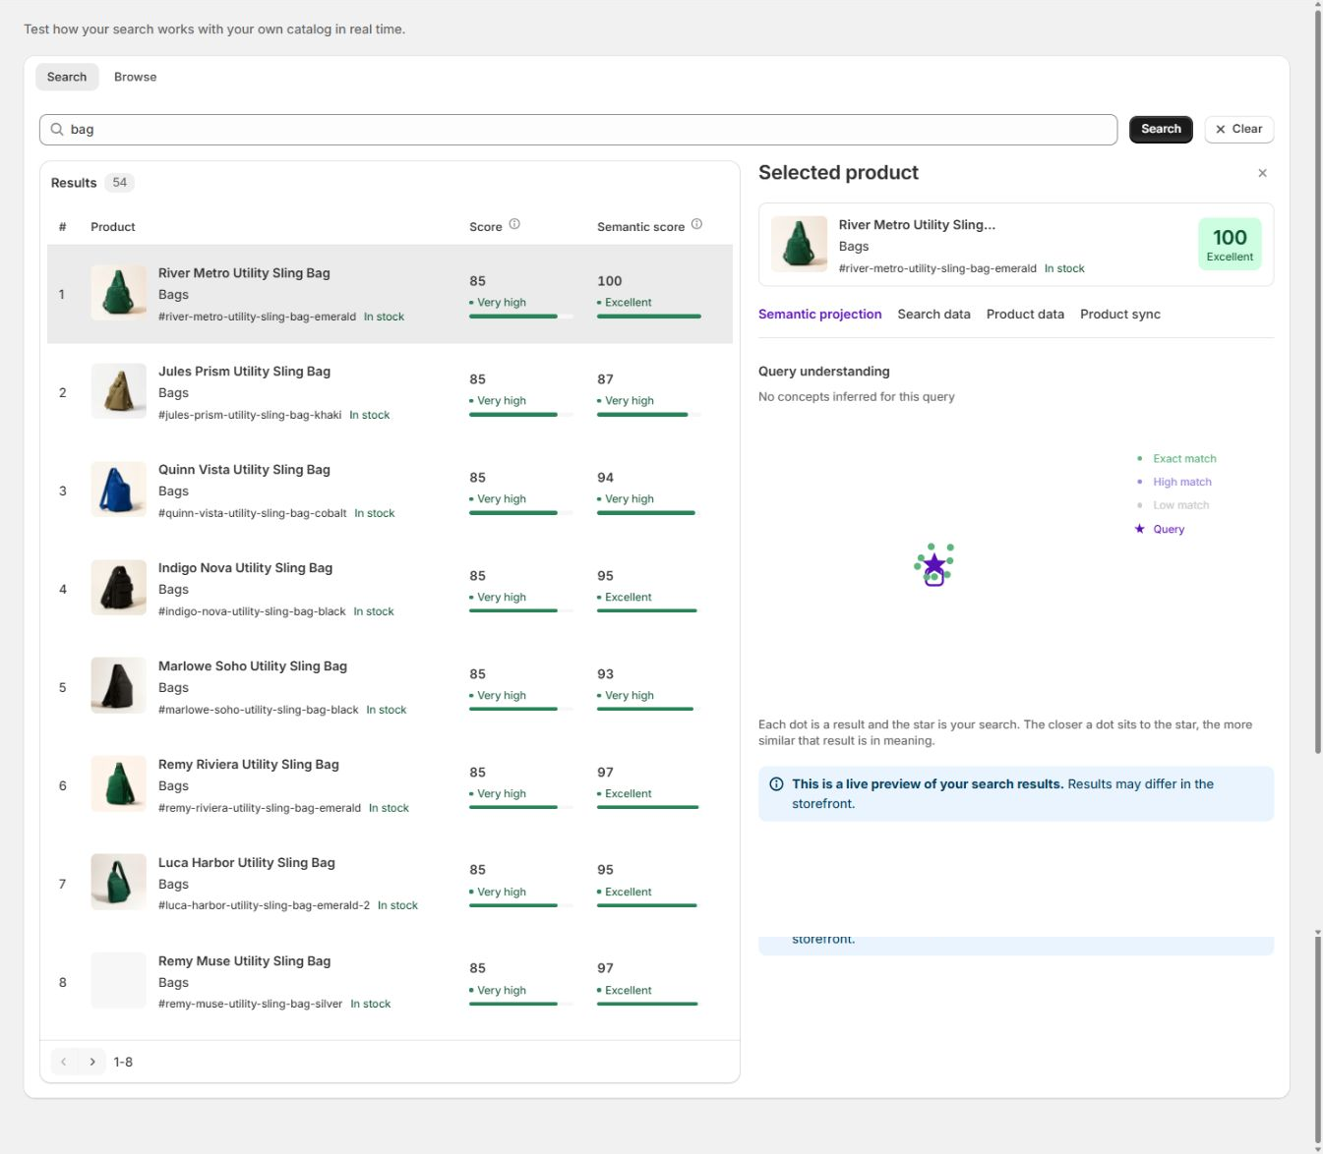This screenshot has width=1323, height=1154.
Task: Click the semantic score 93 value
Action: coord(605,674)
